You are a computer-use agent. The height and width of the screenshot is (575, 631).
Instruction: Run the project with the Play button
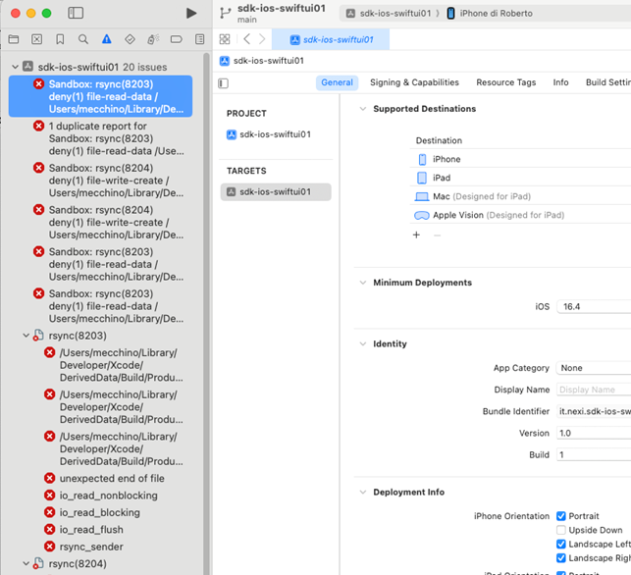tap(191, 14)
